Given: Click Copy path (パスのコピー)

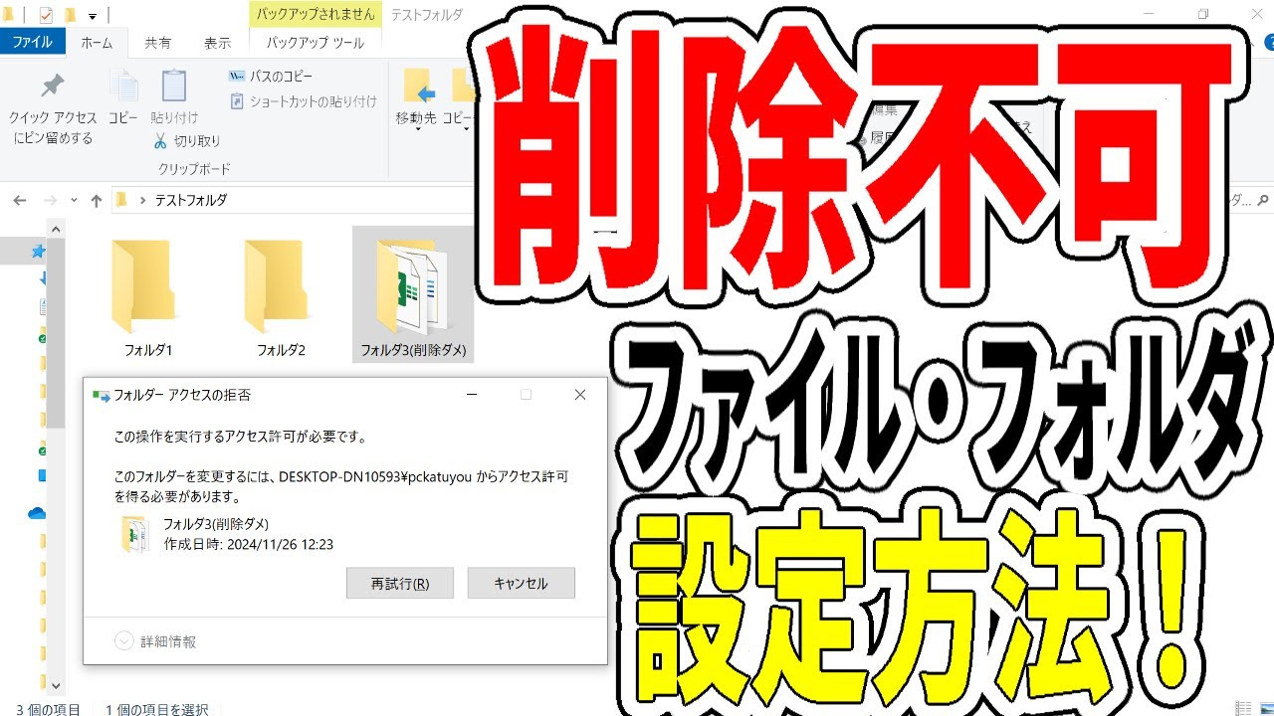Looking at the screenshot, I should click(271, 76).
